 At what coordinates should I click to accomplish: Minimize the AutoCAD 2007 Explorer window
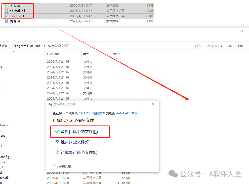(230, 31)
